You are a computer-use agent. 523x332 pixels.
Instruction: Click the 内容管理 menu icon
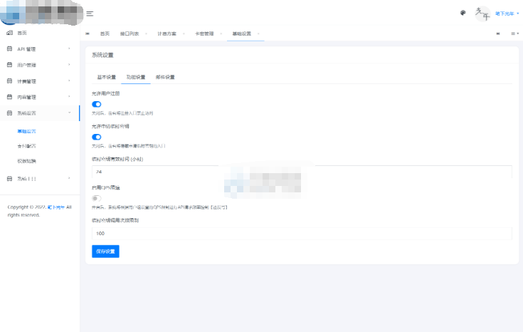(10, 97)
